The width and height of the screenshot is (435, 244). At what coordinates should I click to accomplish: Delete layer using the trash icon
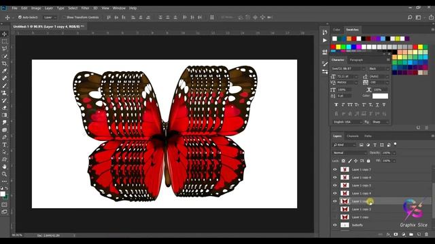point(427,235)
